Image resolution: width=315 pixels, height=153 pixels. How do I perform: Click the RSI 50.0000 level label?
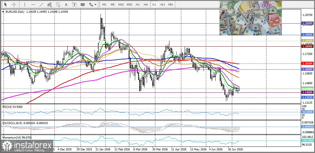click(308, 112)
